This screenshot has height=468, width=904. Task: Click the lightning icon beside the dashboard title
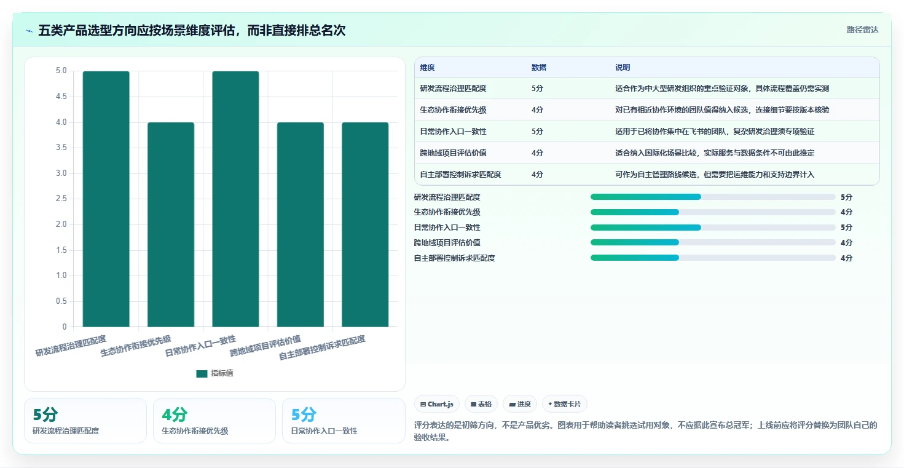click(29, 31)
